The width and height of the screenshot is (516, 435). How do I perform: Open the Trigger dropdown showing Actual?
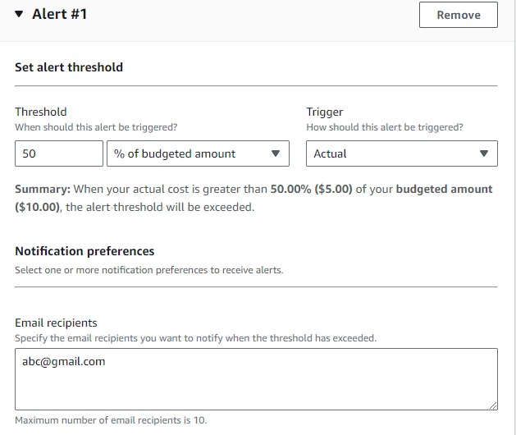pyautogui.click(x=401, y=153)
